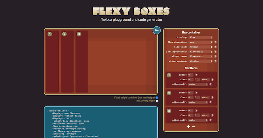The image size is (263, 138).
Task: Enable RTL writing mode checkbox
Action: click(x=157, y=101)
